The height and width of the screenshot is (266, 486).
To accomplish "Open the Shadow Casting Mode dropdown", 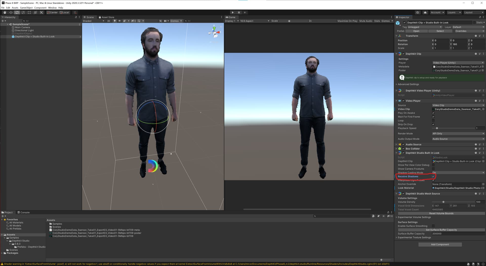I will click(x=458, y=173).
